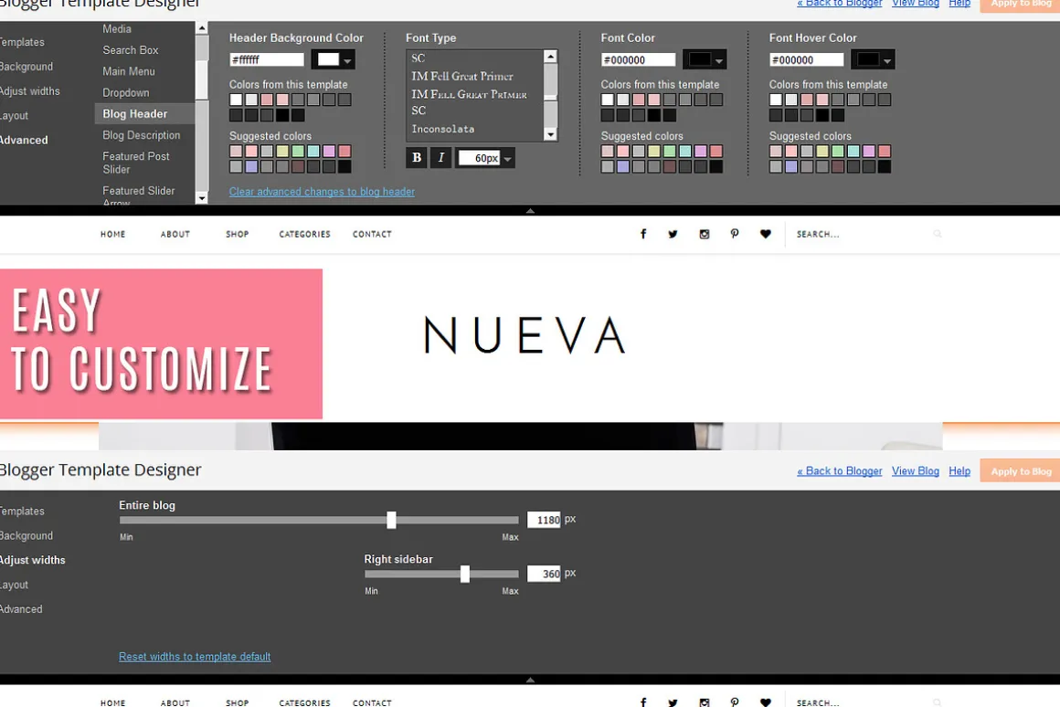Screen dimensions: 1060x707
Task: Open Background tab in lower designer
Action: tap(26, 535)
